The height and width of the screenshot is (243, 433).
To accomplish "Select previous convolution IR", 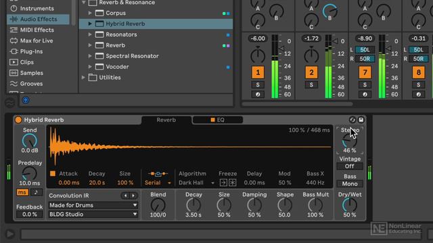I will pos(126,196).
